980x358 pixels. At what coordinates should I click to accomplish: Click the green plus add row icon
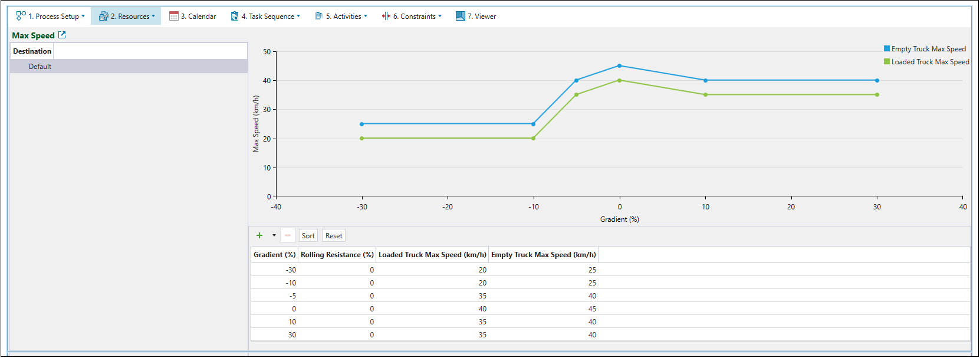[x=259, y=235]
